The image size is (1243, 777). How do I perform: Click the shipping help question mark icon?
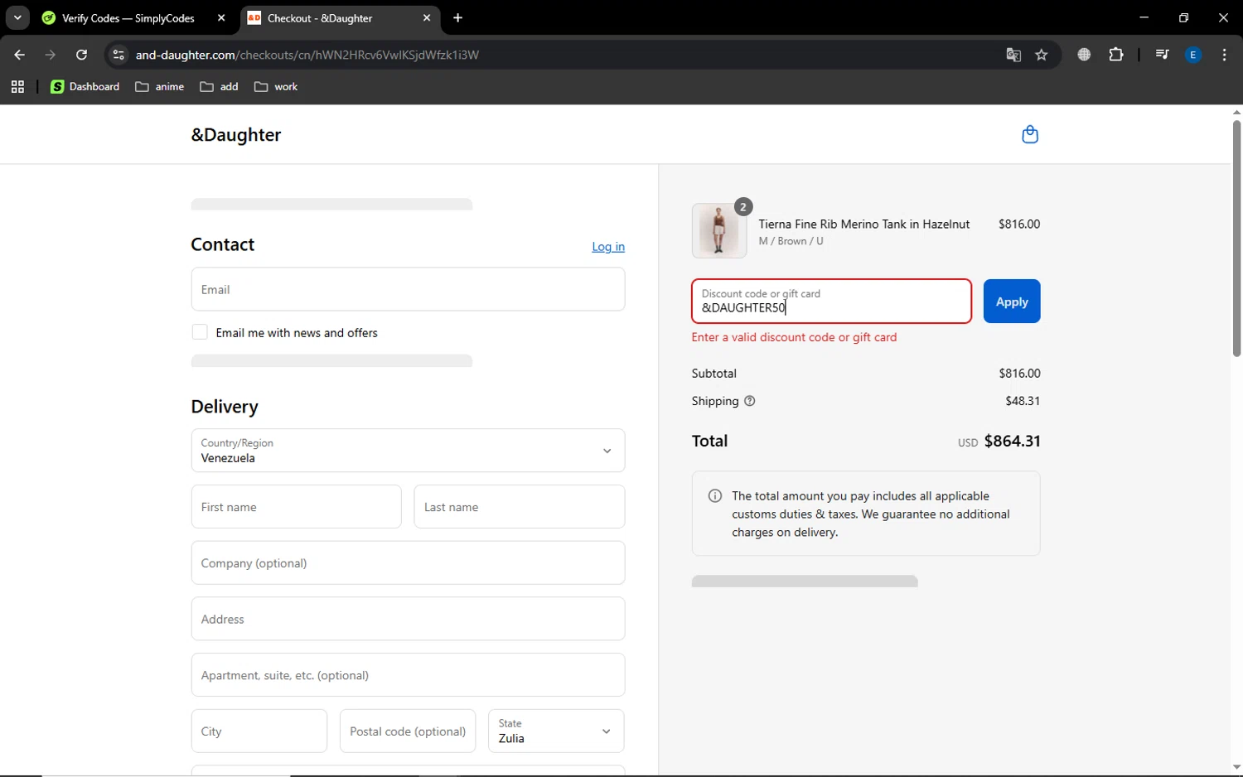pyautogui.click(x=749, y=401)
